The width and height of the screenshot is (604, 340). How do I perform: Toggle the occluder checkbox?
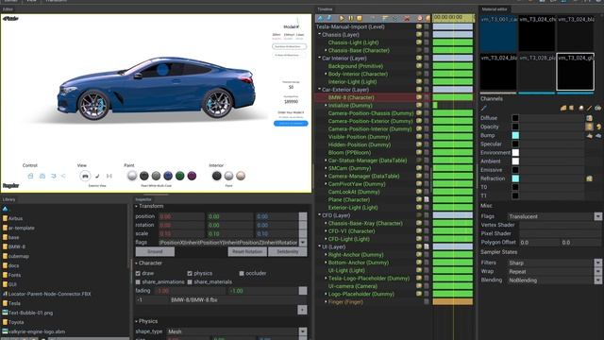(242, 273)
